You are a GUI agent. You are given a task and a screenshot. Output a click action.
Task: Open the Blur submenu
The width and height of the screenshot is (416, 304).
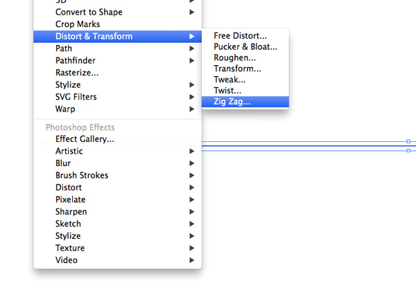63,163
